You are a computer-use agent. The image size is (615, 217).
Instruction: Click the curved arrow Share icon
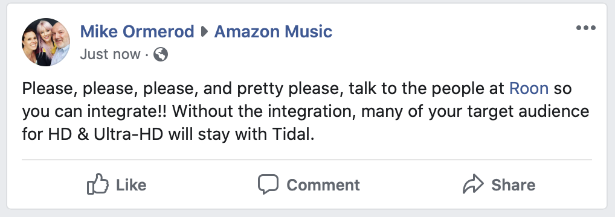point(473,184)
